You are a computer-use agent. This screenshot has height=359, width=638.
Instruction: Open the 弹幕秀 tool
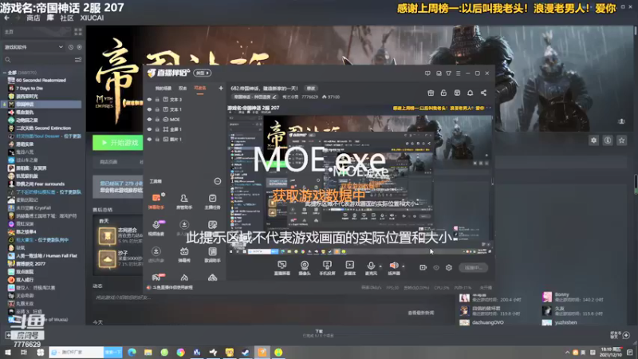[184, 254]
